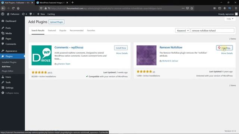Open a new browser tab with plus
The width and height of the screenshot is (239, 134).
(72, 3)
